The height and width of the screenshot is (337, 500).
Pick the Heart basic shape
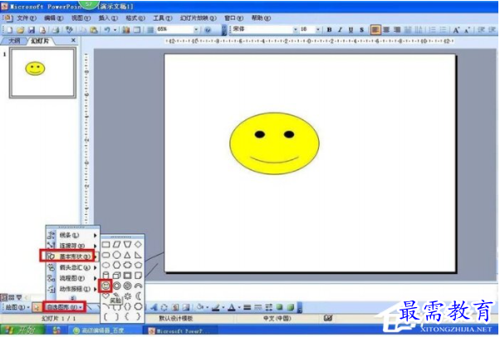(x=105, y=295)
